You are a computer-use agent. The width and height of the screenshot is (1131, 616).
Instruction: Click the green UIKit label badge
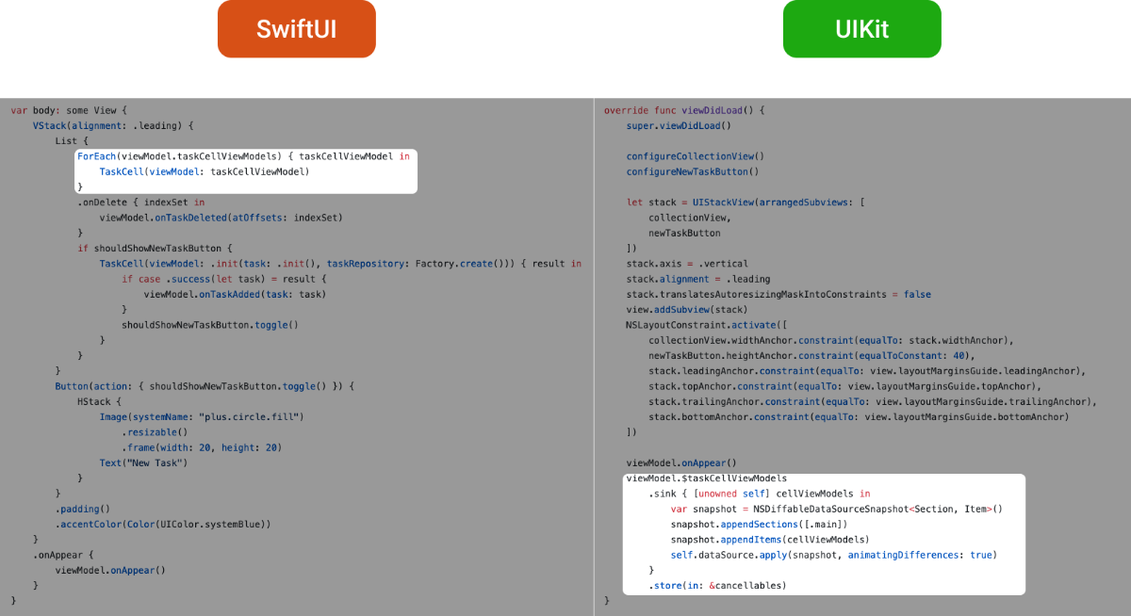861,28
